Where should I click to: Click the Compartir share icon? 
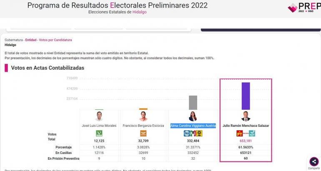click(314, 161)
